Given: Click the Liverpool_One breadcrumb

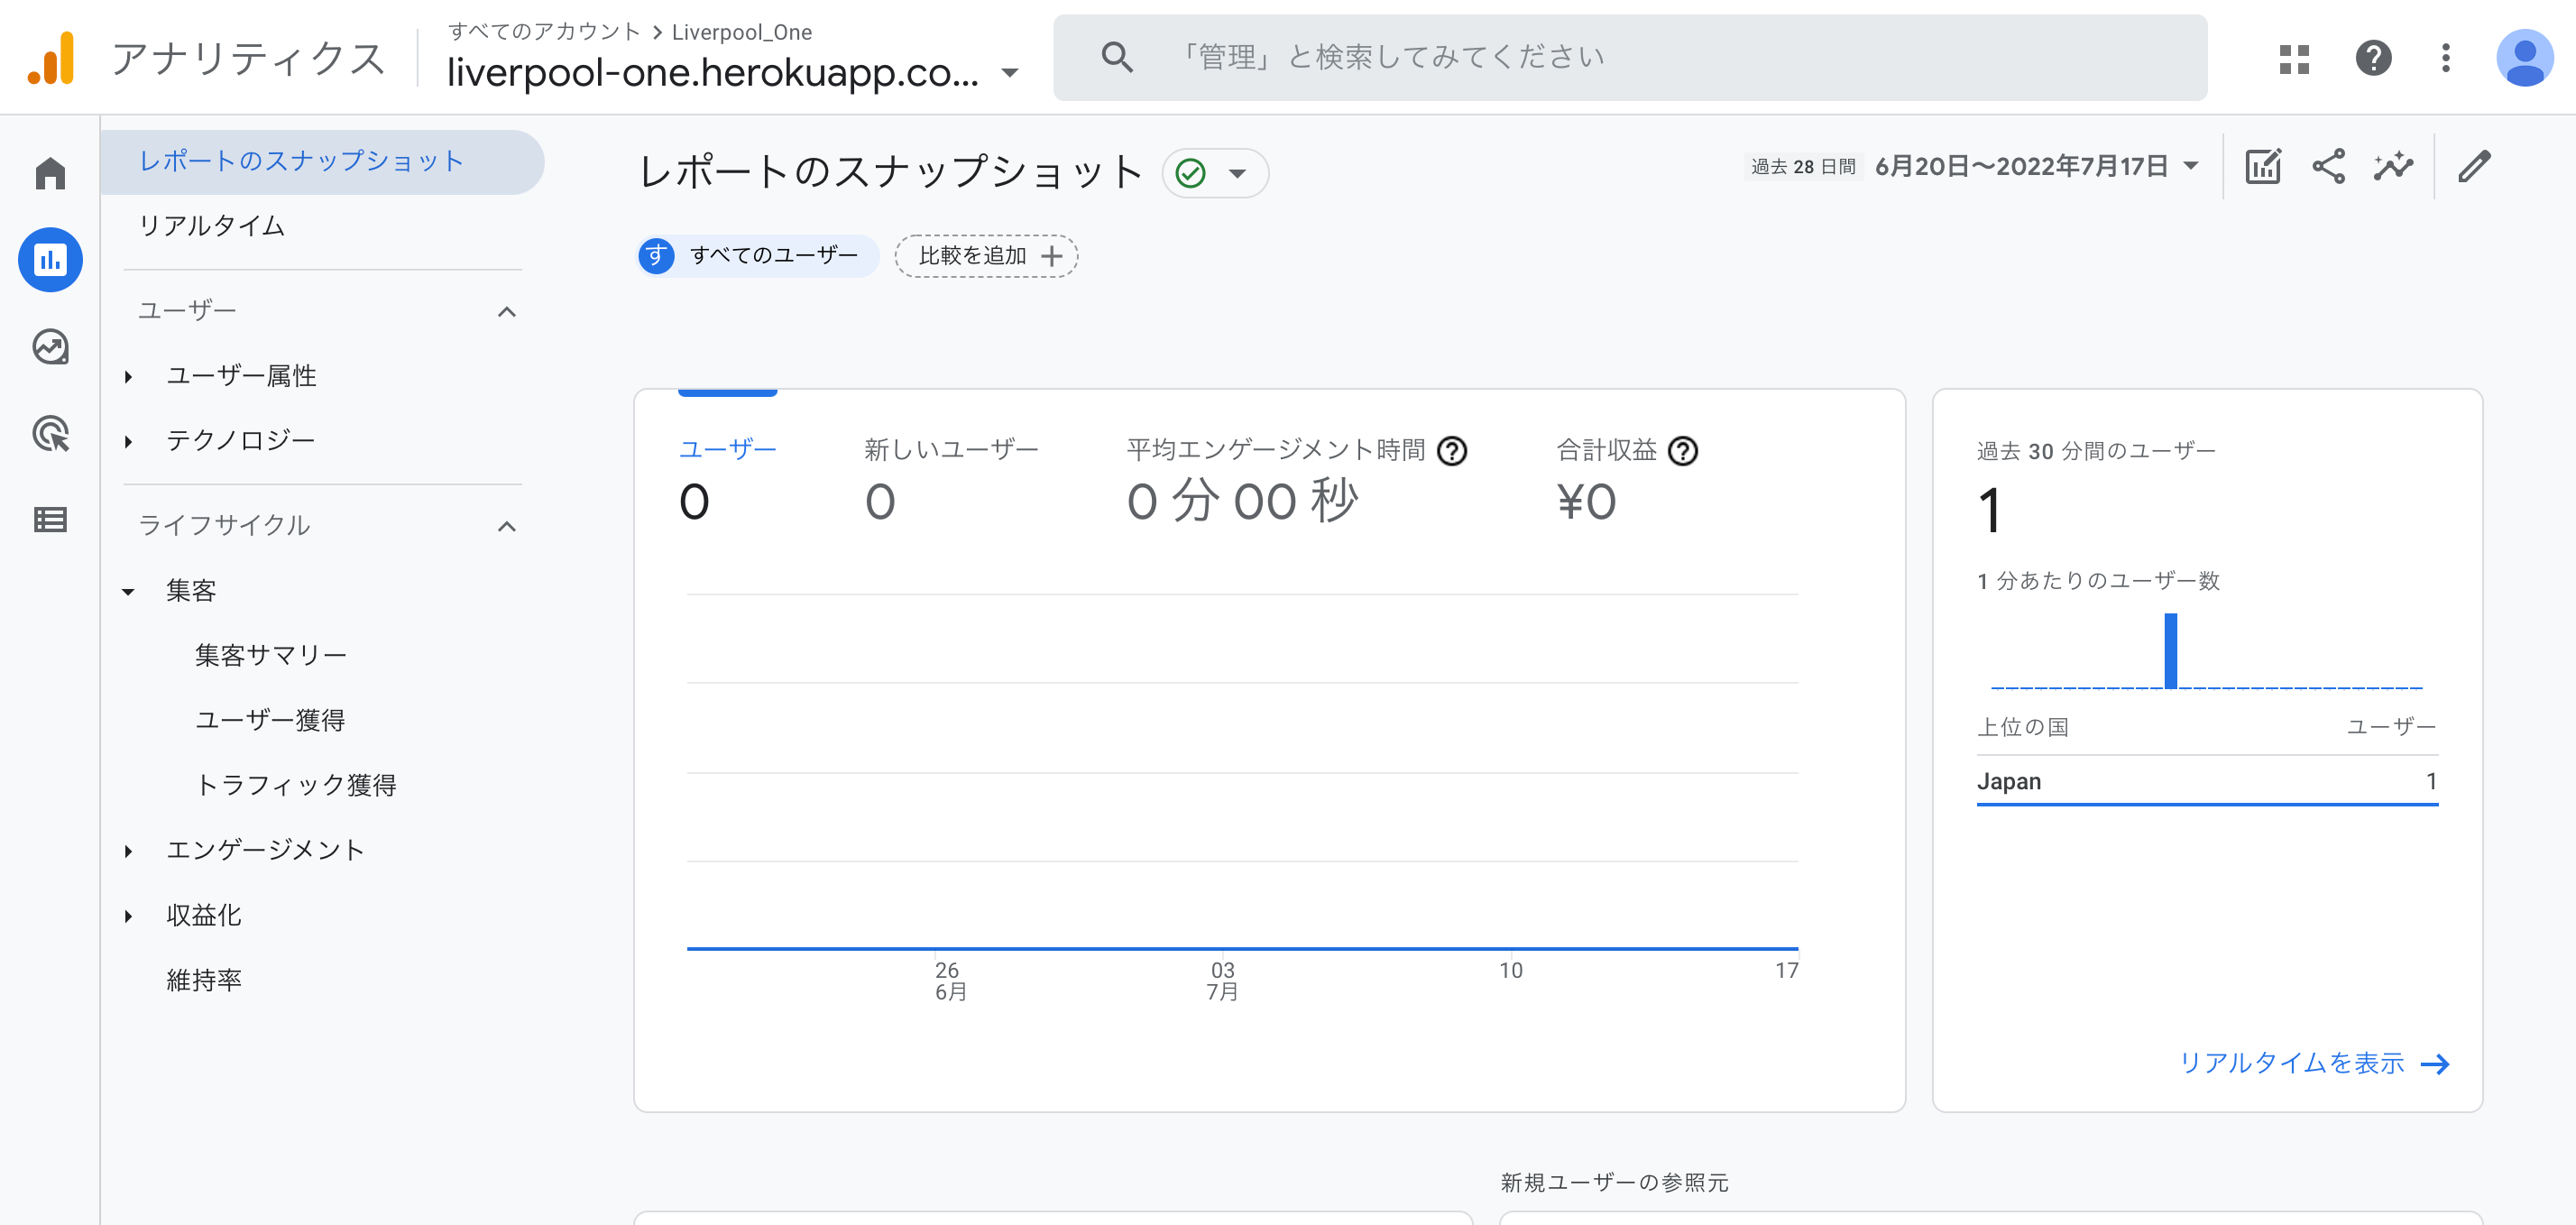Looking at the screenshot, I should [x=742, y=32].
